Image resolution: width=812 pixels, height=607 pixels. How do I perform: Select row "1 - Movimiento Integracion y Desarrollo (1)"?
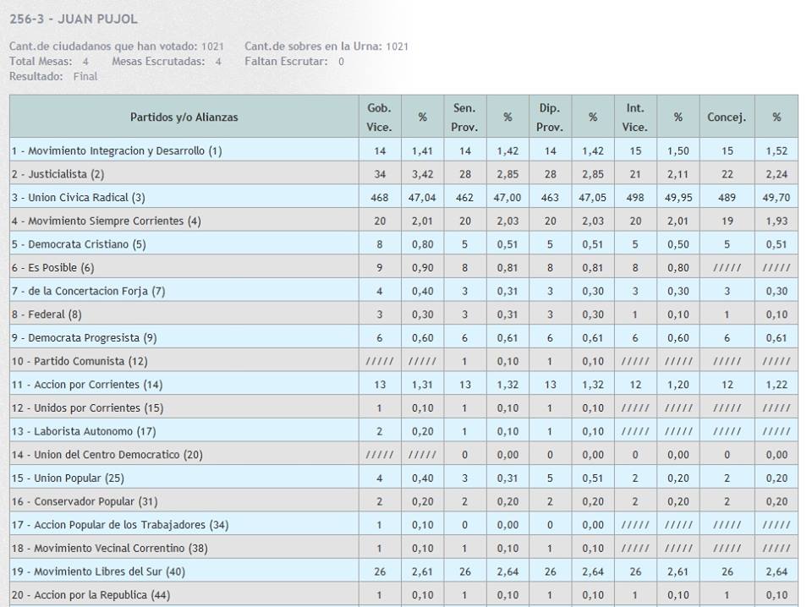click(404, 150)
